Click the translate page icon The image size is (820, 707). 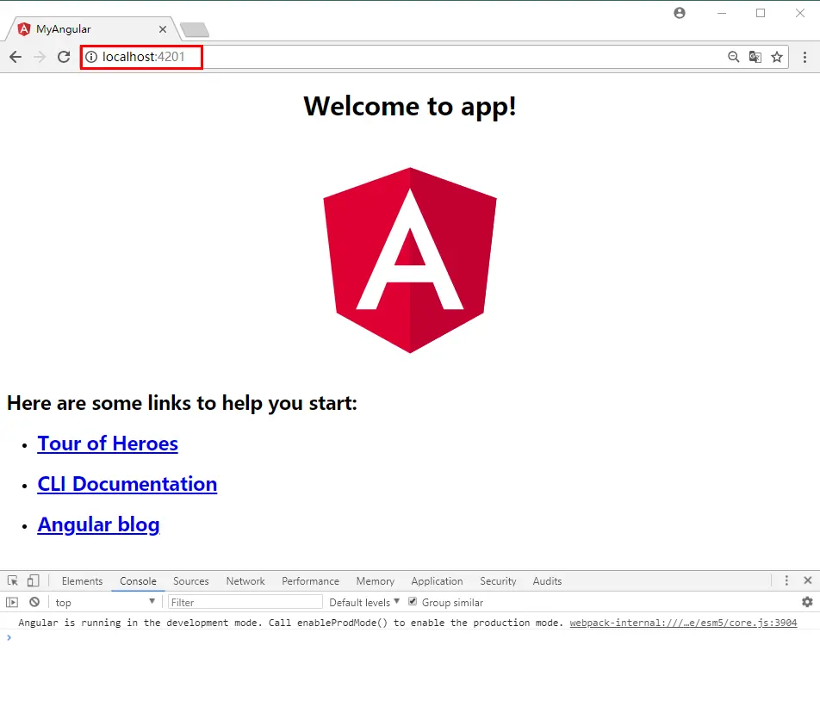[755, 57]
